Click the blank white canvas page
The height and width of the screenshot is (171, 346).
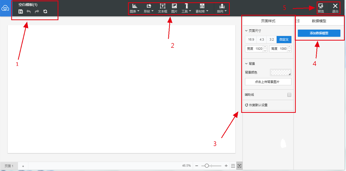[121, 89]
